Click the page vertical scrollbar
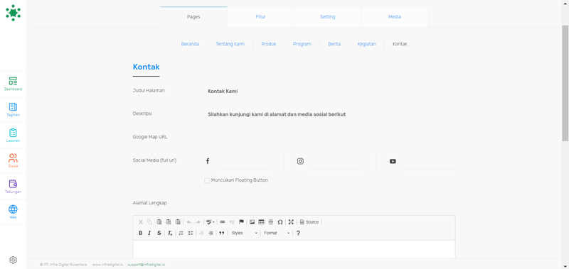Image resolution: width=569 pixels, height=269 pixels. coord(565,83)
